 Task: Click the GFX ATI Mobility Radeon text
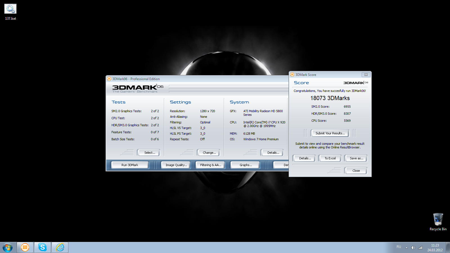tap(263, 113)
